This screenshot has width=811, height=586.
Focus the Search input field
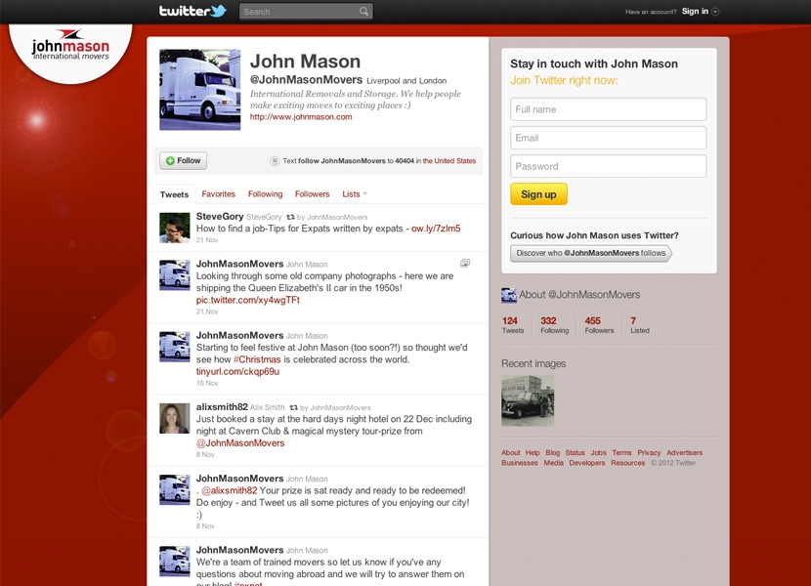coord(306,12)
